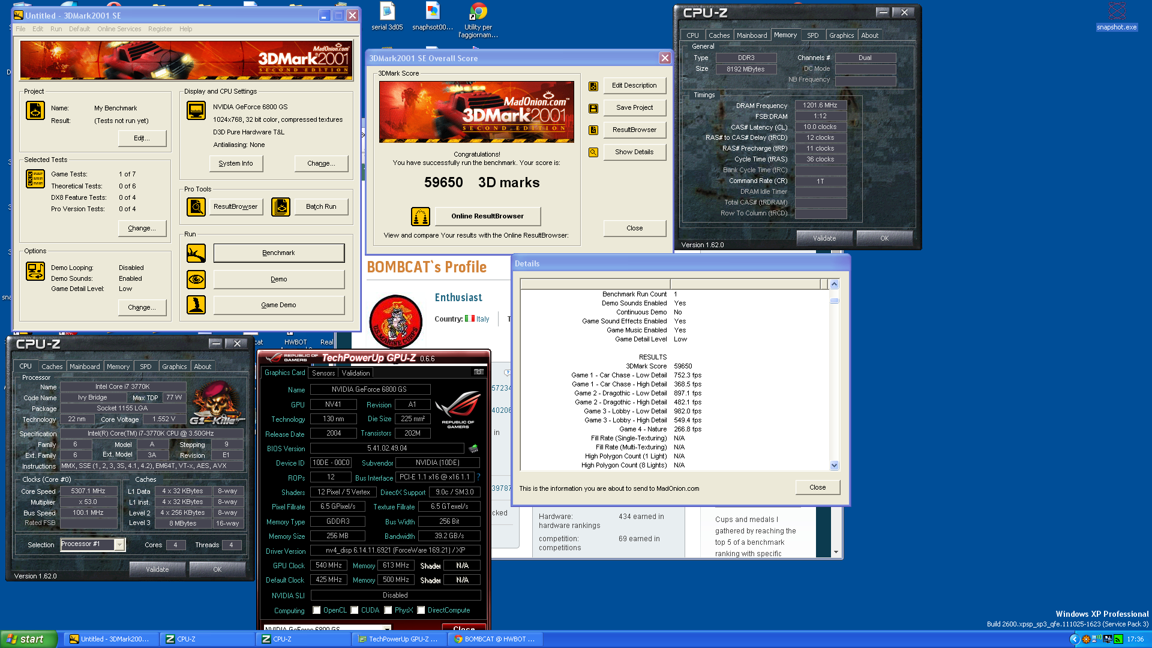The height and width of the screenshot is (648, 1152).
Task: Switch to TechPowerUp GPU-Z taskbar item
Action: 398,639
